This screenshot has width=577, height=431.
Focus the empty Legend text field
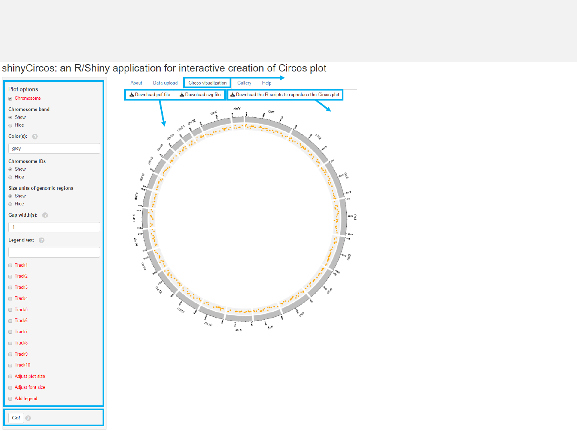pyautogui.click(x=54, y=252)
